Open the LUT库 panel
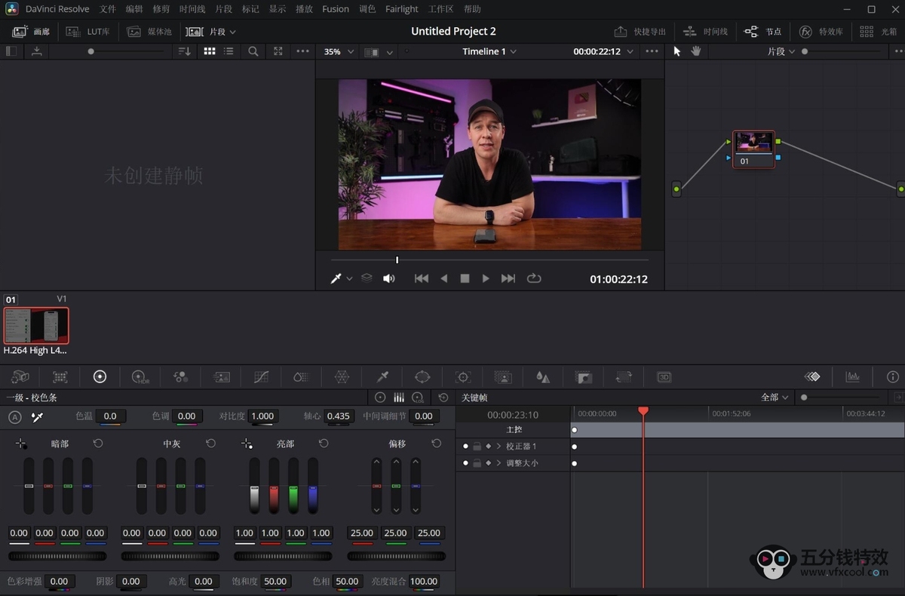This screenshot has height=596, width=905. 87,32
